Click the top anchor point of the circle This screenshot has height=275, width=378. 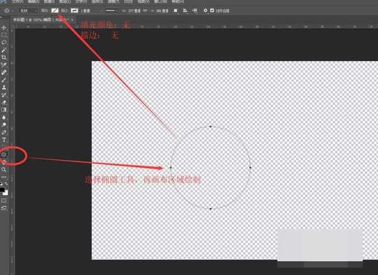pyautogui.click(x=210, y=127)
